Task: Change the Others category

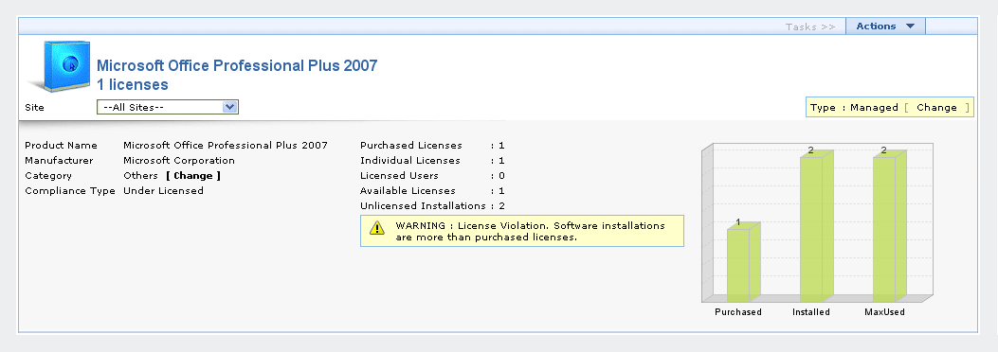Action: pyautogui.click(x=192, y=176)
